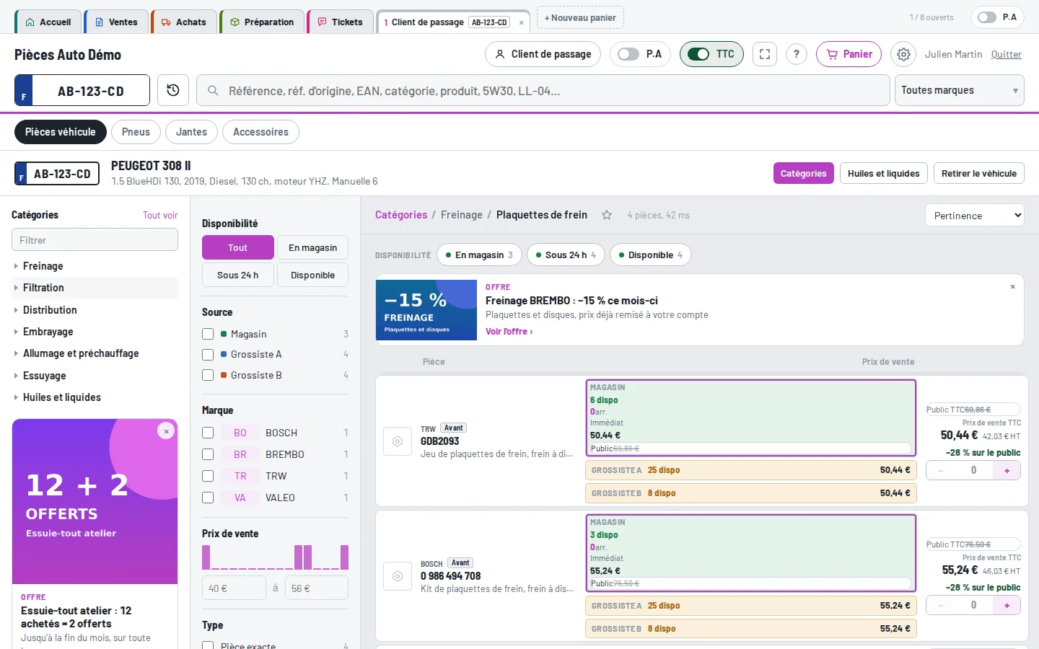
Task: Switch to the Ventes tab
Action: (116, 22)
